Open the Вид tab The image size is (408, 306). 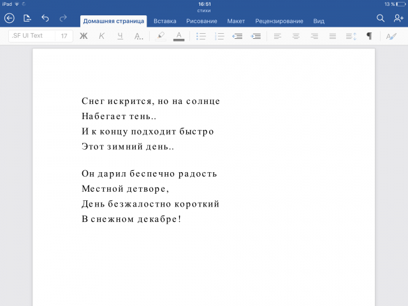[319, 21]
